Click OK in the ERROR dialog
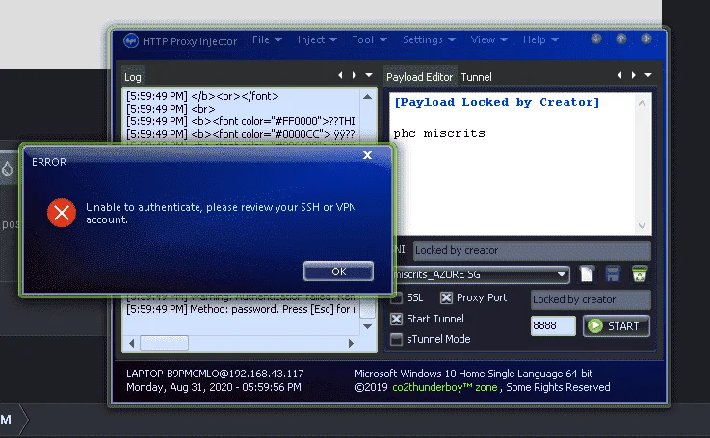Screen dimensions: 710x438 click(339, 271)
